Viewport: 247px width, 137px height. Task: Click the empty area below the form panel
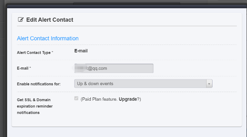point(127,132)
